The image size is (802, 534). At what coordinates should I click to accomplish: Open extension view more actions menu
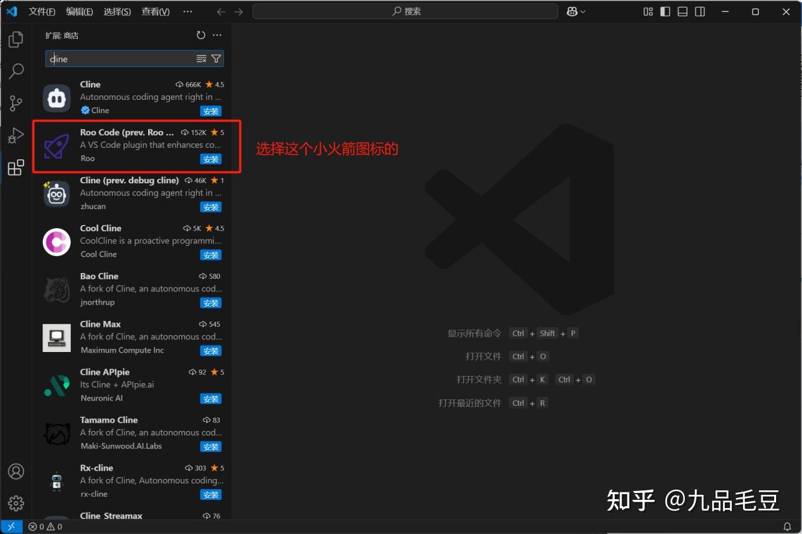pos(217,35)
